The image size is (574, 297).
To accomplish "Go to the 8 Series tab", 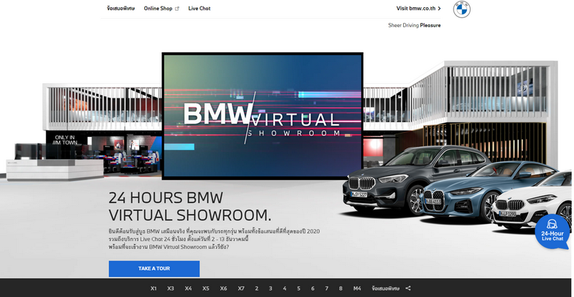I will point(340,288).
